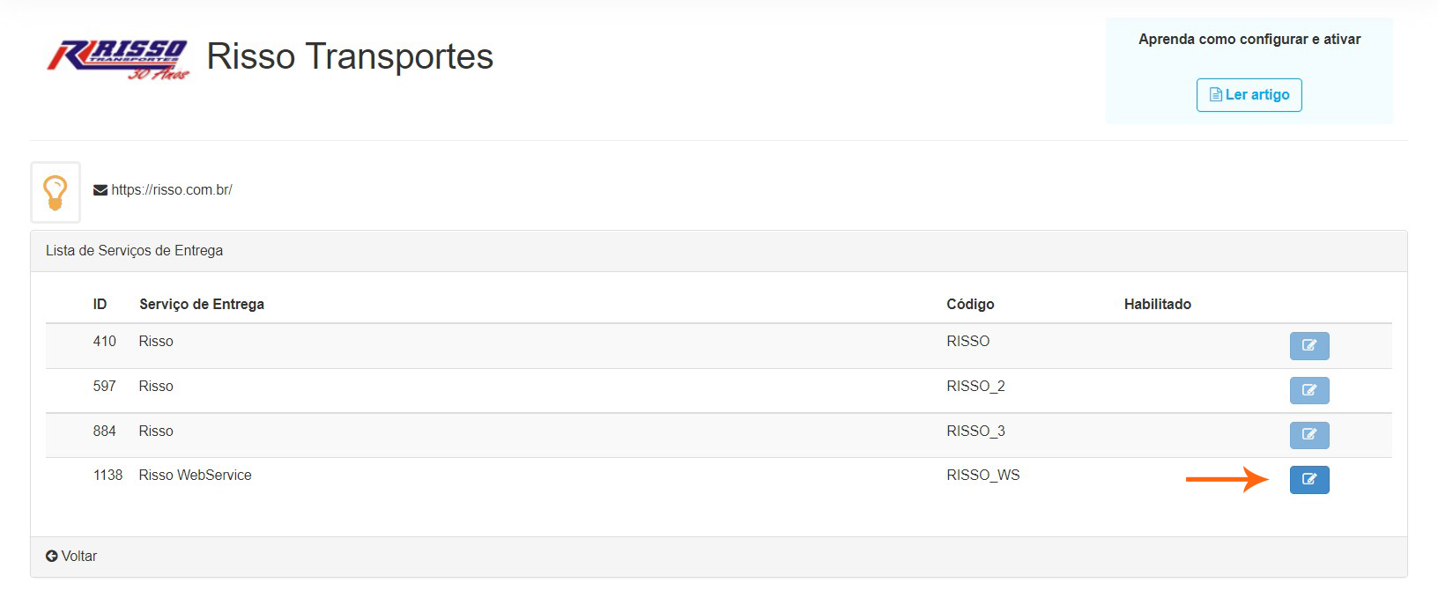Image resolution: width=1438 pixels, height=605 pixels.
Task: Go back using the Voltar link
Action: [x=71, y=557]
